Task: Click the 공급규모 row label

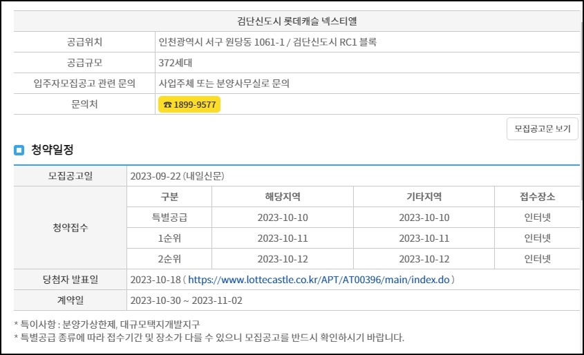Action: 84,63
